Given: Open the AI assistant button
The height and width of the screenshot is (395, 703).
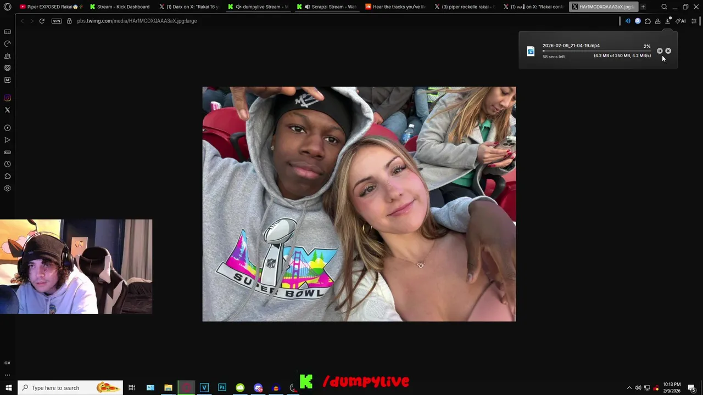Looking at the screenshot, I should click(680, 21).
